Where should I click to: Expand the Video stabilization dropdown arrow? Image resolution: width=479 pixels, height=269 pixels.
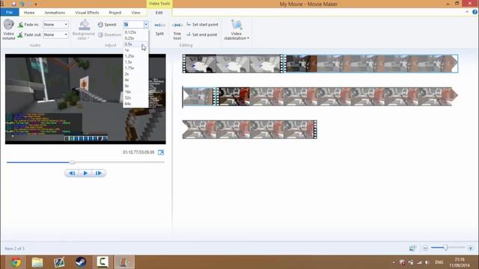248,38
